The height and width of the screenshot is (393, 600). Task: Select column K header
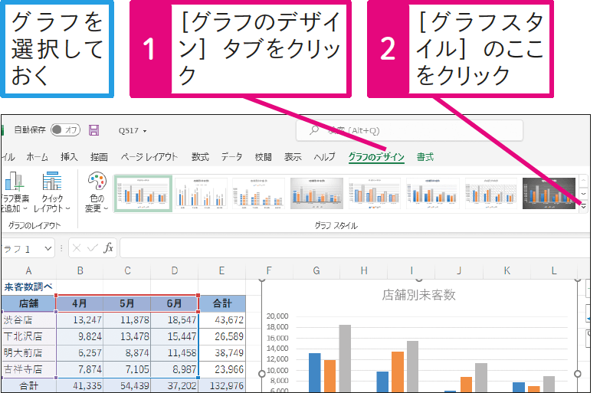507,271
